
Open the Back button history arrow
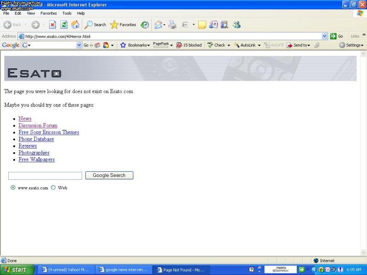pos(26,25)
